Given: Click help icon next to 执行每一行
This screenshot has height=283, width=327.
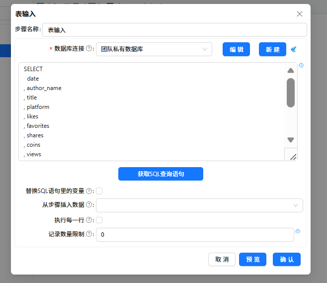Looking at the screenshot, I should coord(89,220).
